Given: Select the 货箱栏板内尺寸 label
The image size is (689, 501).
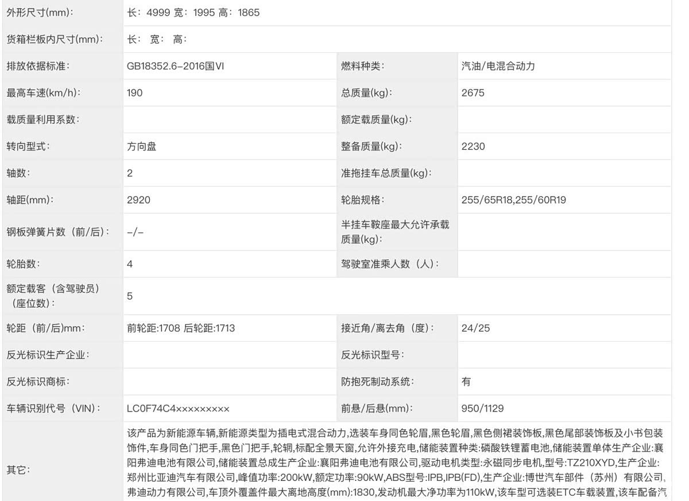Looking at the screenshot, I should coord(55,40).
